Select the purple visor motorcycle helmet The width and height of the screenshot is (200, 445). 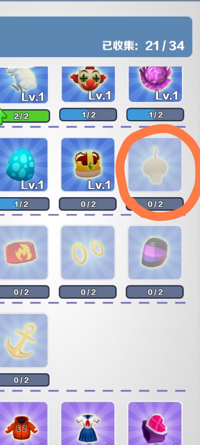155,253
